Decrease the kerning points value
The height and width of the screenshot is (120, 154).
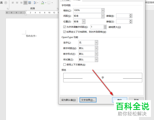[105, 28]
